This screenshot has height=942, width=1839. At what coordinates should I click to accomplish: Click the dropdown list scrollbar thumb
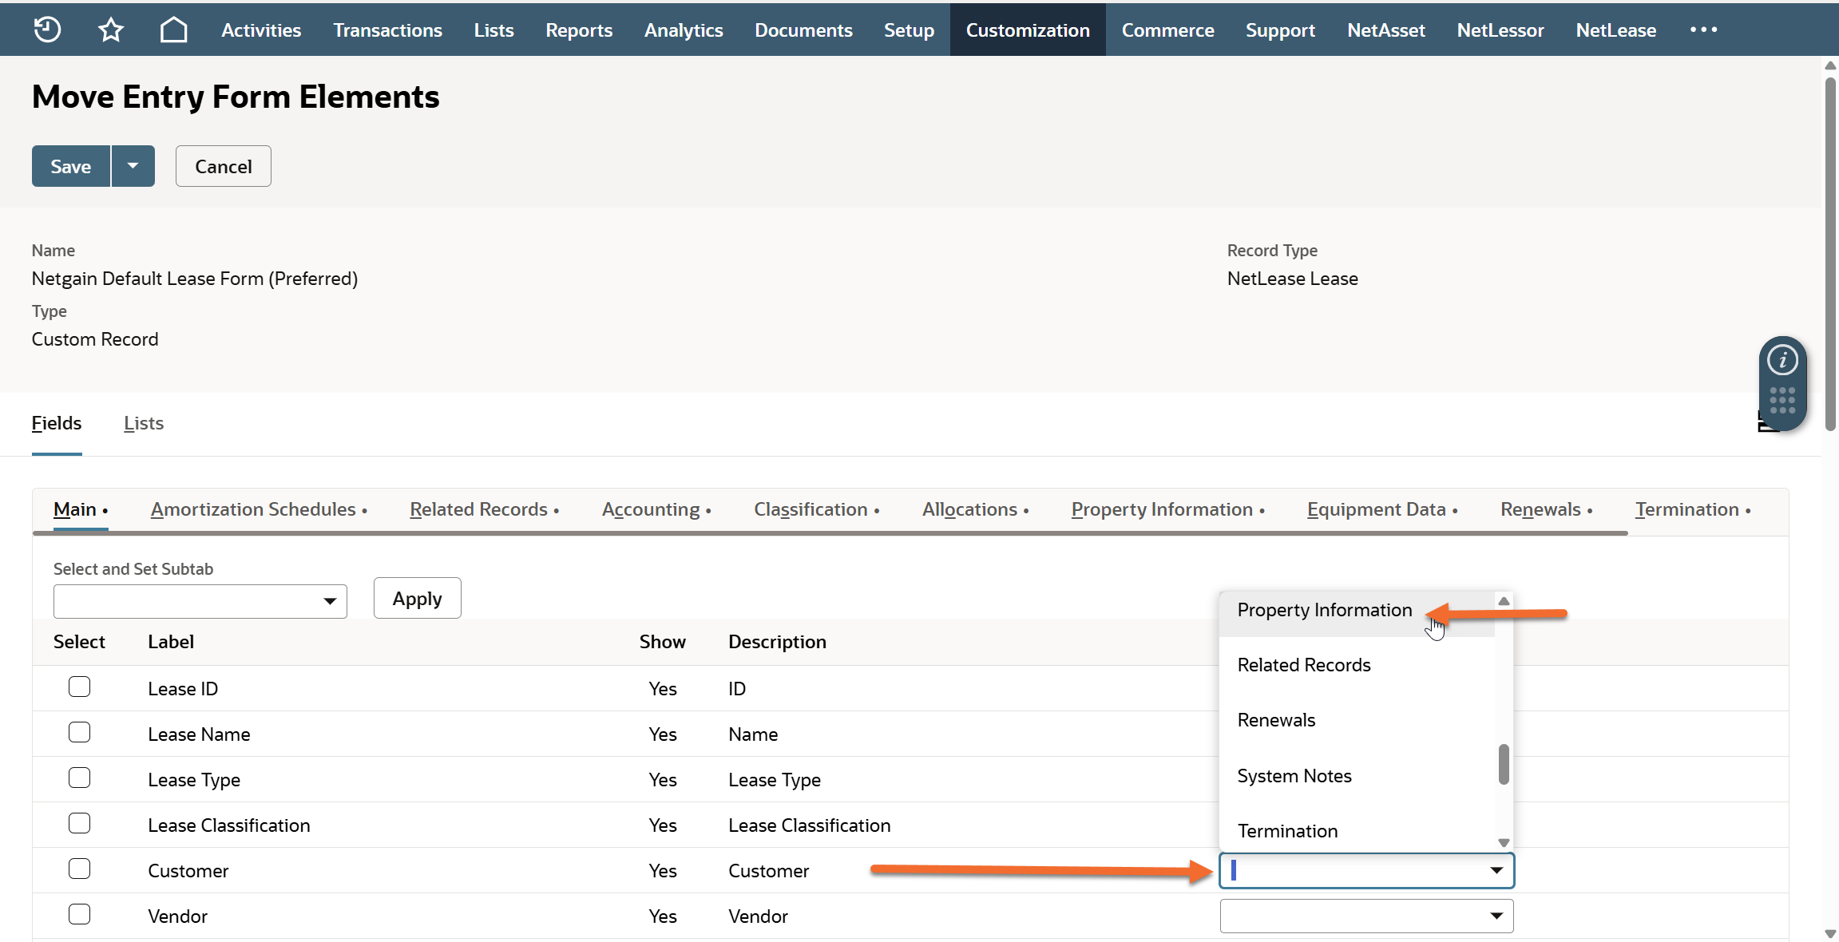coord(1504,764)
